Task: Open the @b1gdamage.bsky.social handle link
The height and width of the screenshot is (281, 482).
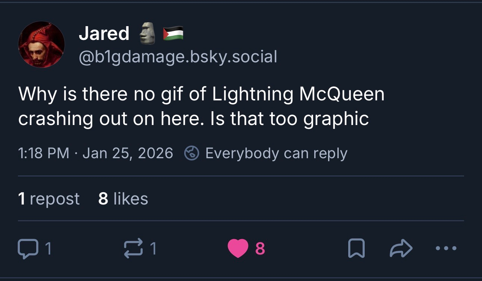Action: (x=178, y=57)
